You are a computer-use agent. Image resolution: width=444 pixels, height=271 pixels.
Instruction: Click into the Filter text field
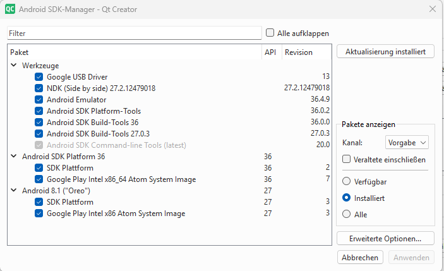coord(134,33)
